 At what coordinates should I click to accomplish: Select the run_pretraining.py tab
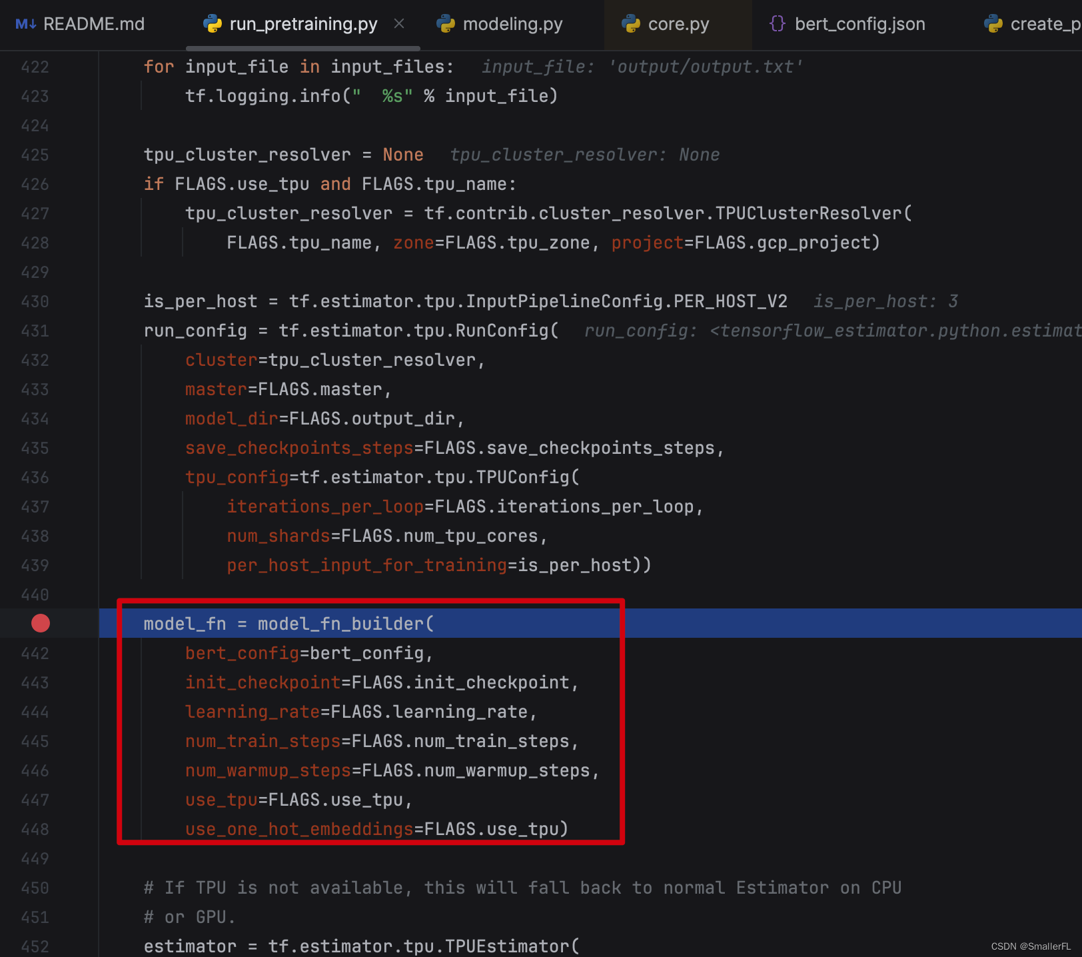(303, 24)
